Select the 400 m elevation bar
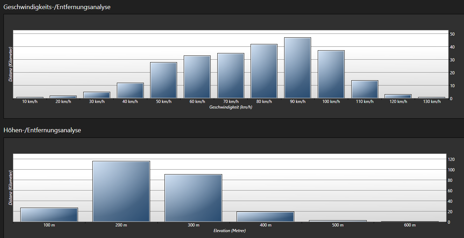 click(x=265, y=217)
